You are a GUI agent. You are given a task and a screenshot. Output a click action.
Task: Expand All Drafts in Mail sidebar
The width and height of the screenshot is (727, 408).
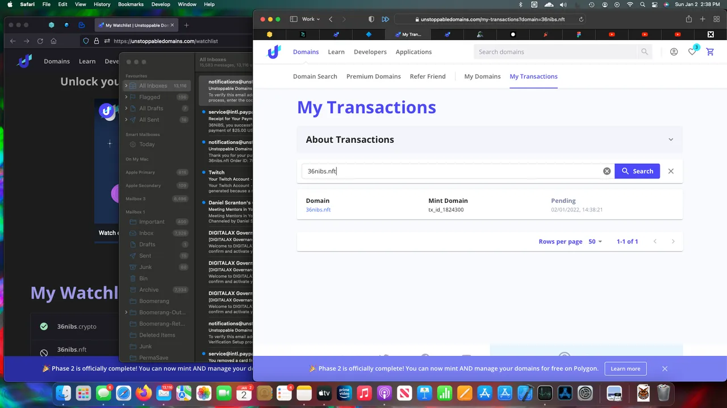point(126,108)
